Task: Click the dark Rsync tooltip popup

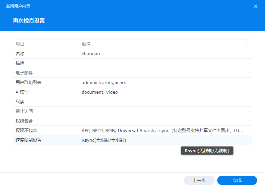Action: [x=207, y=151]
